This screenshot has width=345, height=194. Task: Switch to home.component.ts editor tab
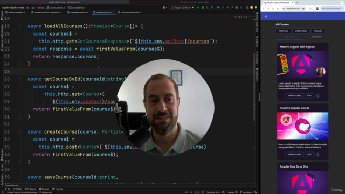point(16,12)
